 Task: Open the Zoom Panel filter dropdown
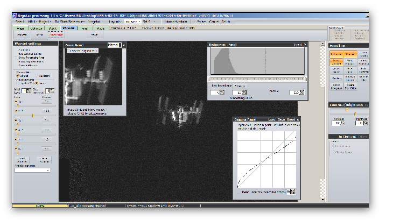point(114,45)
